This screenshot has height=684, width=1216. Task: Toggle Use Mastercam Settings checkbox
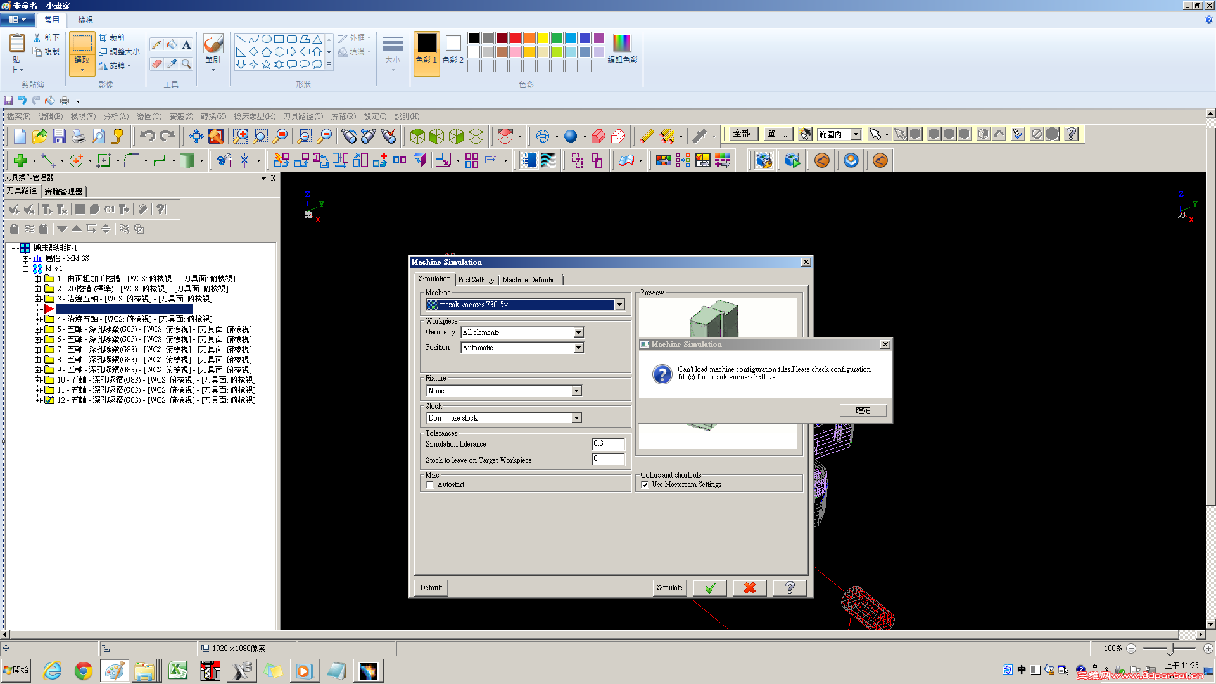tap(645, 484)
